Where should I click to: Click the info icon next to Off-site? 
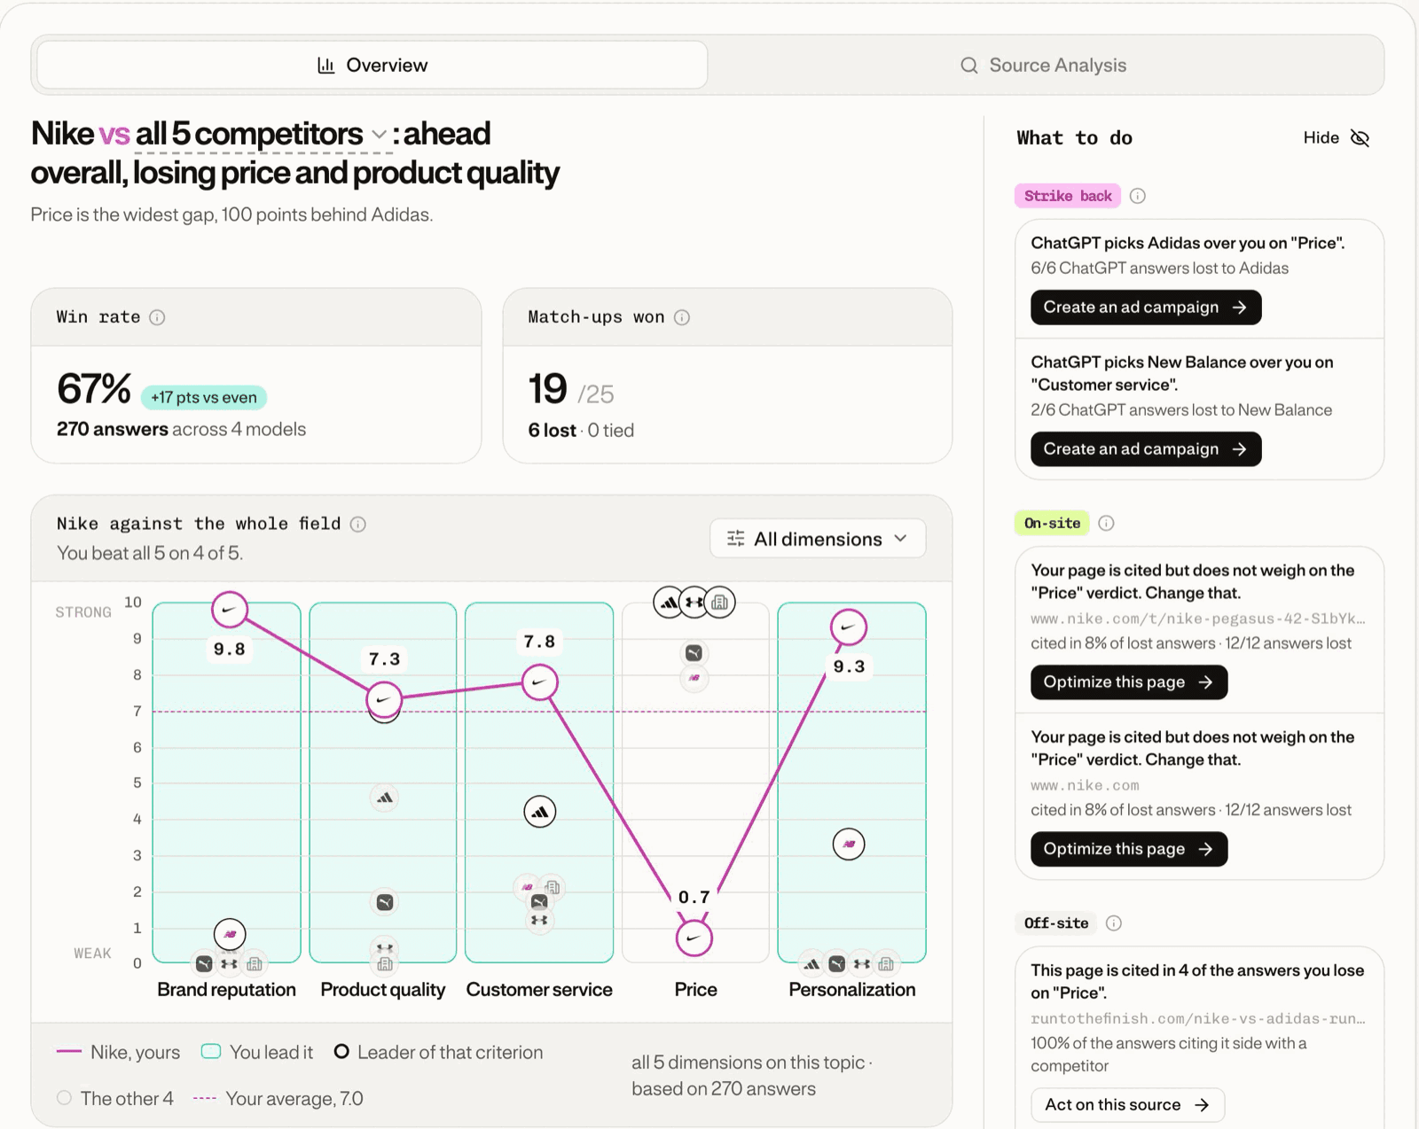coord(1114,923)
